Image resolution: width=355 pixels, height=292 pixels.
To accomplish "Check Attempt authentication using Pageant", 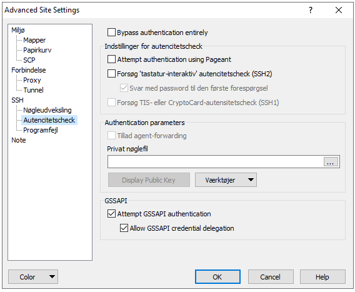I will point(111,59).
